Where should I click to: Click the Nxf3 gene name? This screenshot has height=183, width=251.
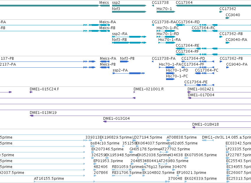pos(116,9)
